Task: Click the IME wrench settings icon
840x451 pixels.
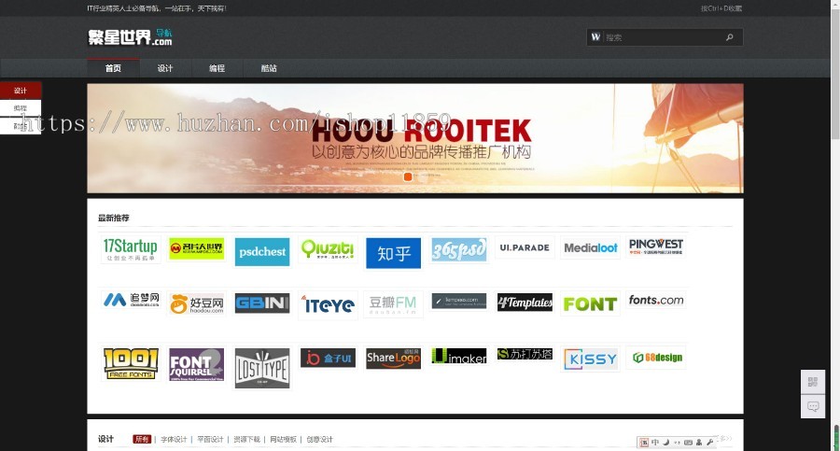Action: coord(710,443)
